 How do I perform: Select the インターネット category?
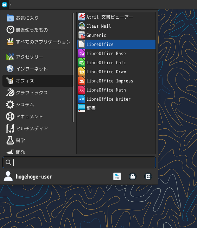coord(37,69)
